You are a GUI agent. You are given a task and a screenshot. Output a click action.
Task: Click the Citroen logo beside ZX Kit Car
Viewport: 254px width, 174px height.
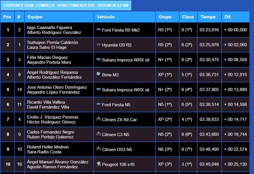(x=98, y=119)
